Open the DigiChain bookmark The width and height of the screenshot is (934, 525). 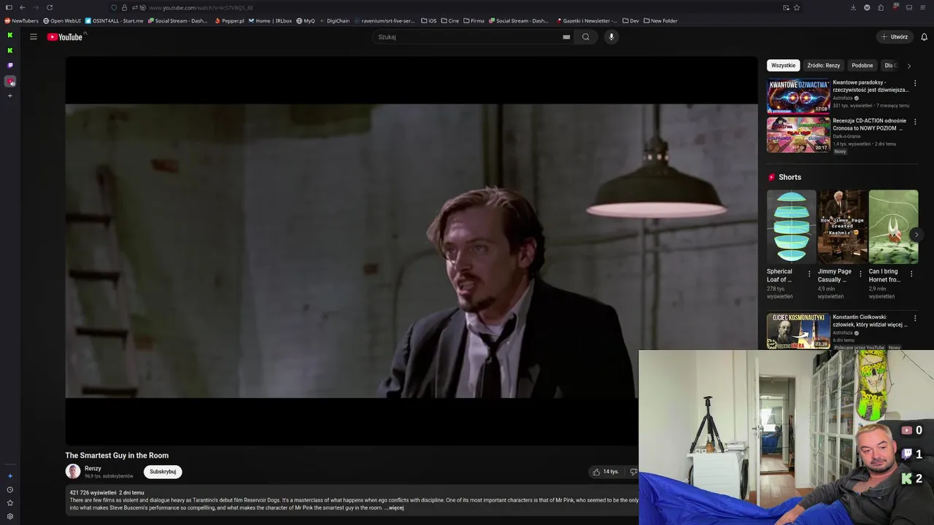click(x=334, y=20)
